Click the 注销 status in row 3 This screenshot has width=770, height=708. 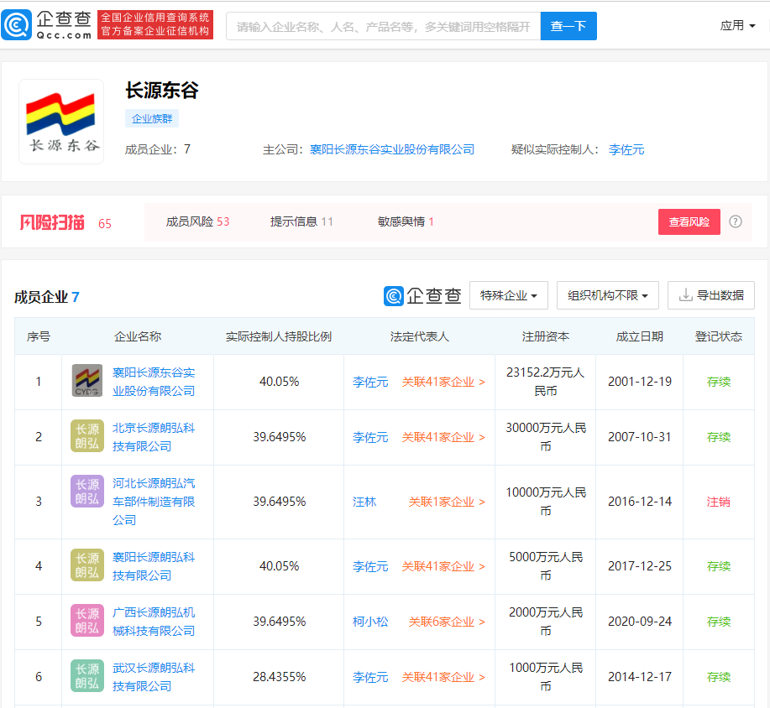point(719,502)
